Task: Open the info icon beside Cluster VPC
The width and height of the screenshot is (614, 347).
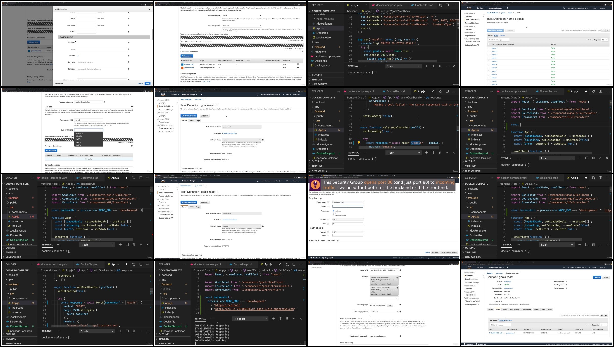Action: coord(400,270)
